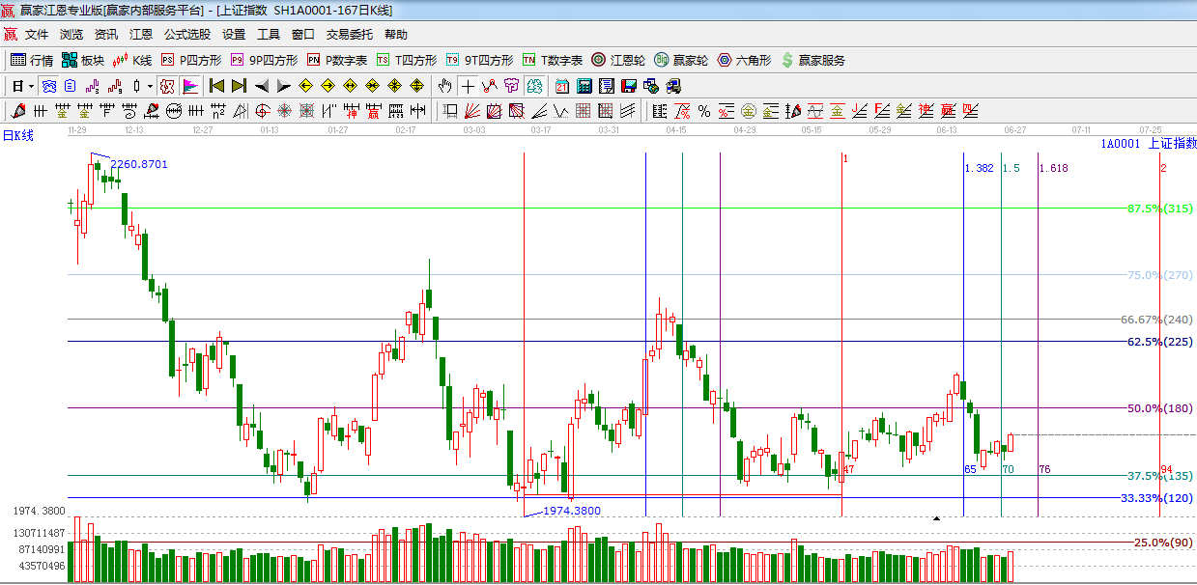Expand the candlestick style dropdown arrow
This screenshot has height=585, width=1197.
pyautogui.click(x=150, y=86)
